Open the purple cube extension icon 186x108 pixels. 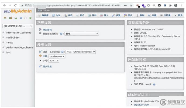[x=143, y=6]
